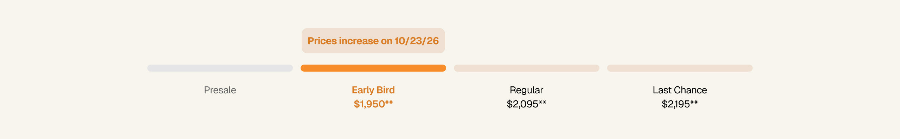Image resolution: width=900 pixels, height=139 pixels.
Task: Click the gray Presale progress bar
Action: [220, 68]
